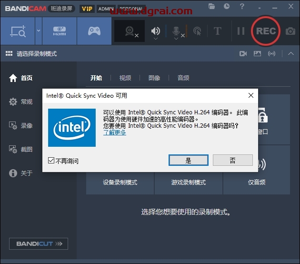This screenshot has width=300, height=264.
Task: Click the BANDICAM logo in the title bar
Action: tap(25, 9)
